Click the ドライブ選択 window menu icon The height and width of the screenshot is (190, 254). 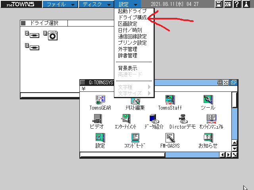[x=23, y=23]
